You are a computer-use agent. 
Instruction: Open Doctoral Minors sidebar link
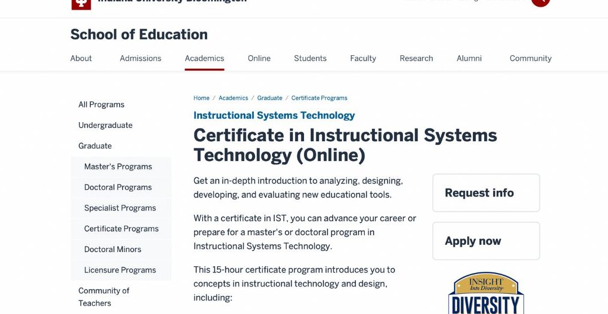coord(113,249)
